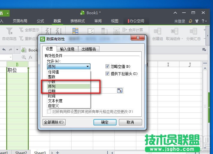
Task: Add a new sheet with plus icon
Action: pos(58,152)
